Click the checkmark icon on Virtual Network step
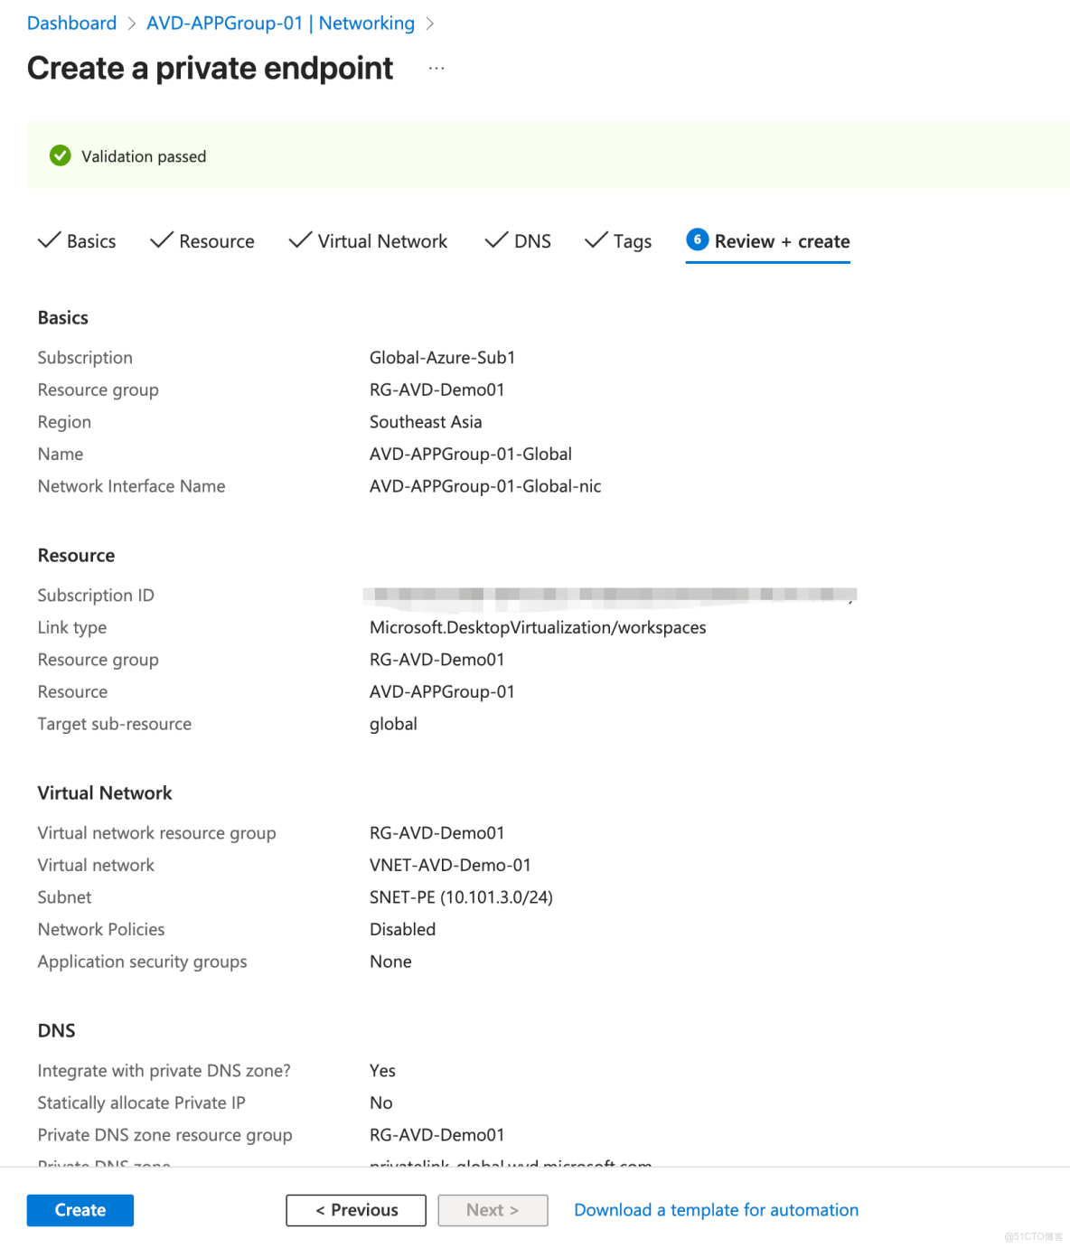Screen dimensions: 1070x1248 point(299,240)
